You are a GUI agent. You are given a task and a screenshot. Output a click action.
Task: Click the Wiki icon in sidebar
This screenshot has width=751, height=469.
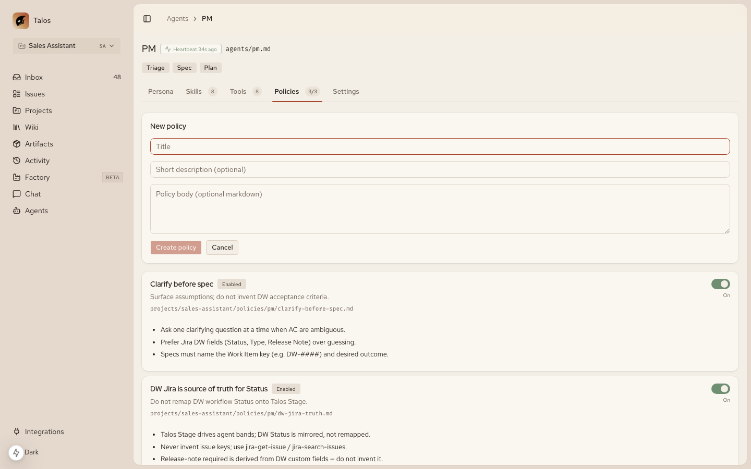point(17,127)
